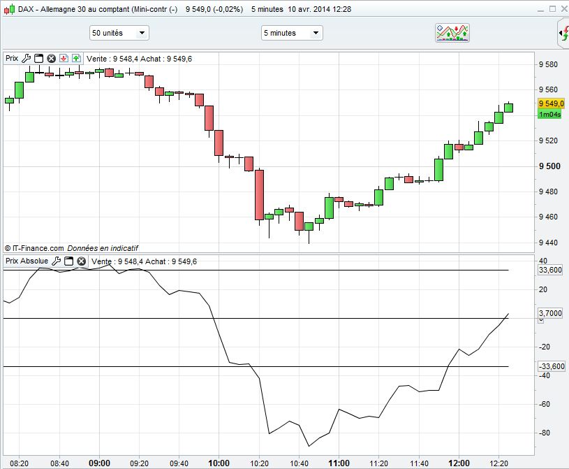Viewport: 569px width, 469px height.
Task: Click the 9 500 price axis label
Action: click(549, 166)
